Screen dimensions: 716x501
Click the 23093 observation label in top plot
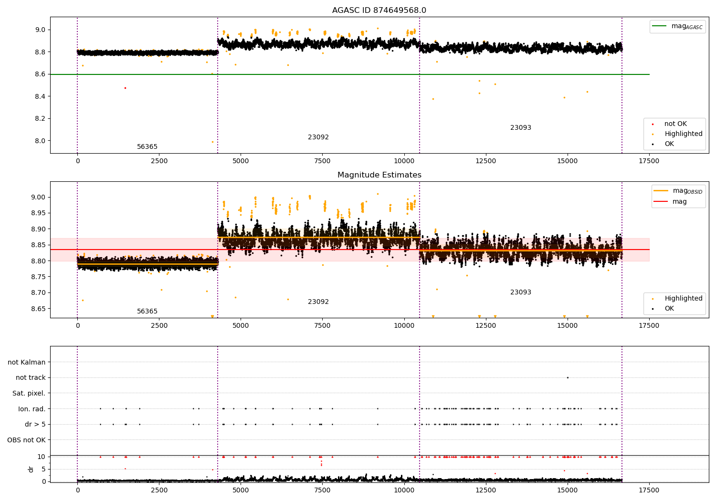(x=521, y=128)
